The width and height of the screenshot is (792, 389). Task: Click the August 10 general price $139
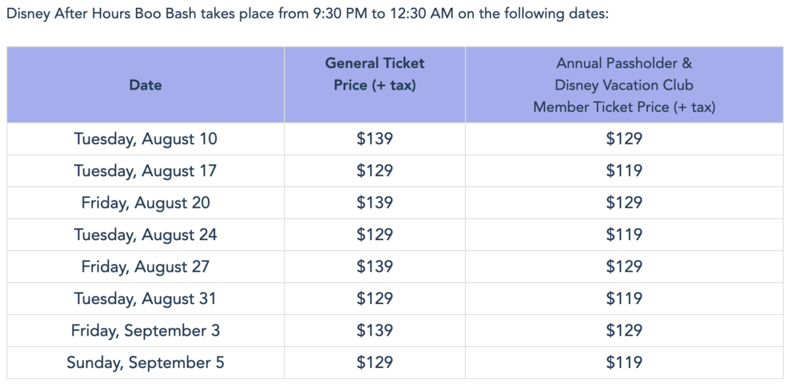(375, 139)
